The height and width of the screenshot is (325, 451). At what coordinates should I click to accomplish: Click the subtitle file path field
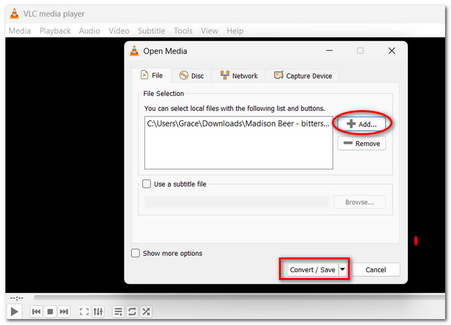coord(237,202)
